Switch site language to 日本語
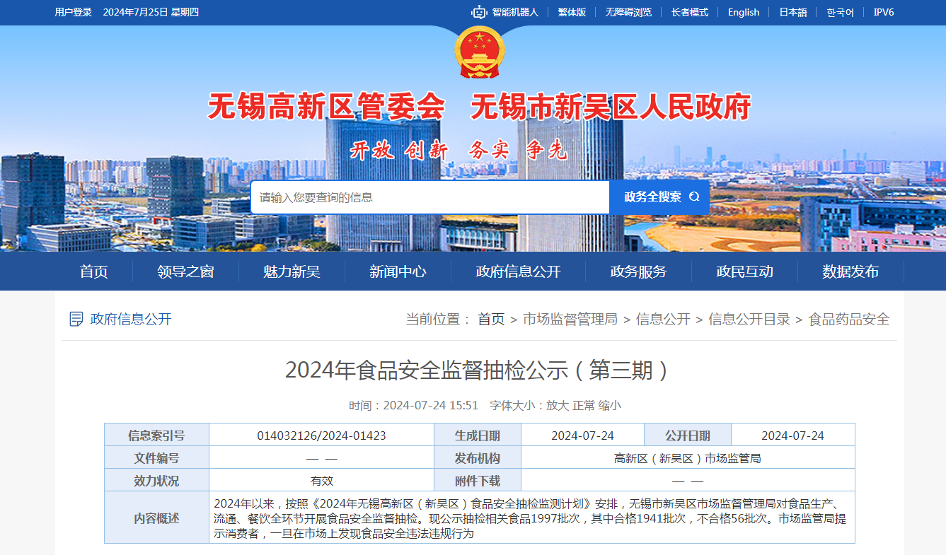The image size is (946, 555). pos(793,12)
